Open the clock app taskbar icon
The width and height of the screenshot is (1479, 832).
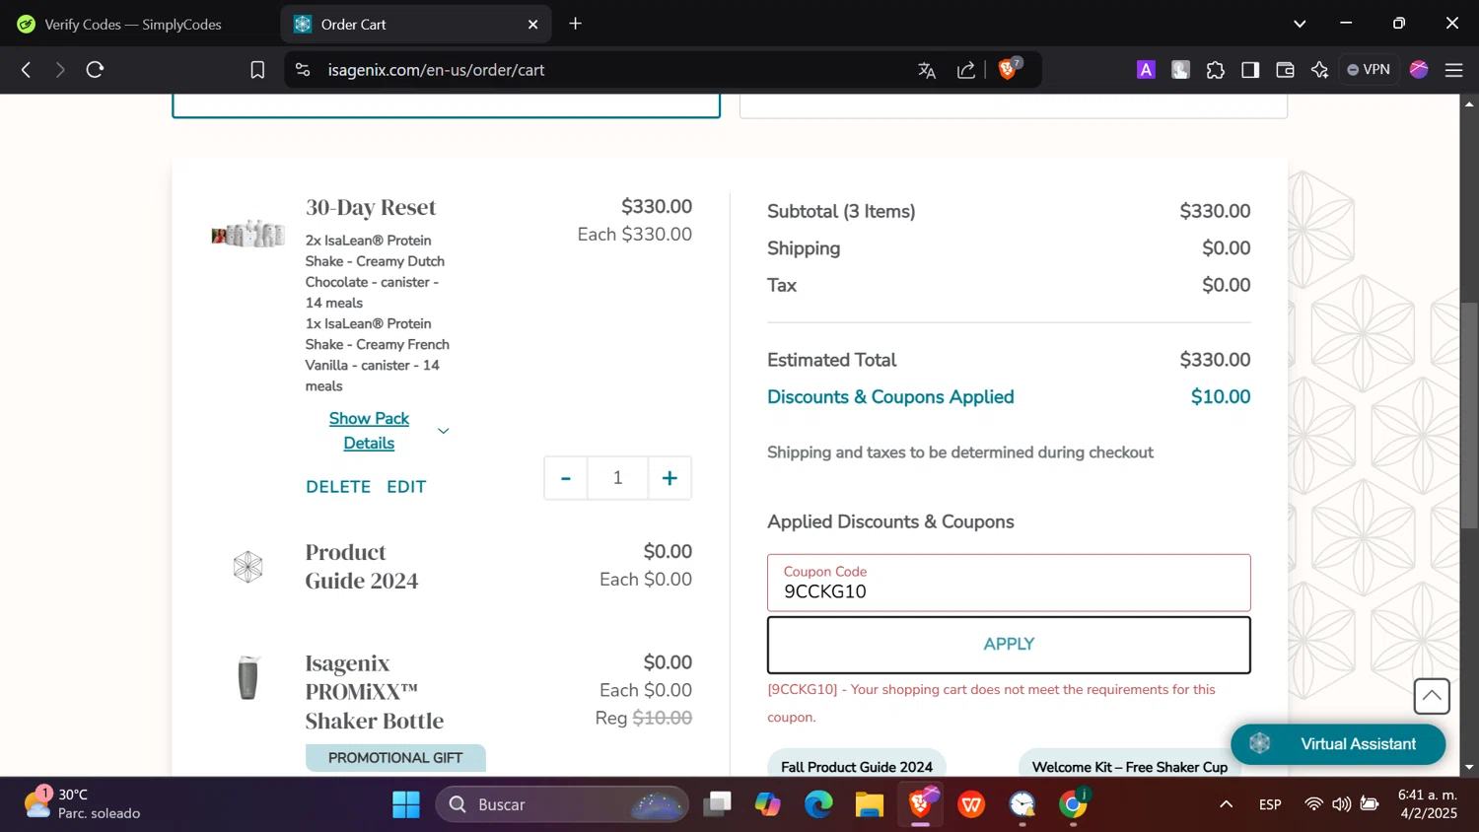pyautogui.click(x=1022, y=805)
